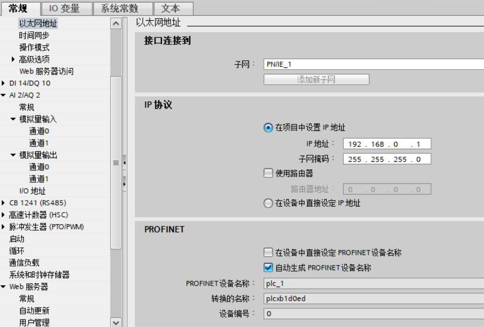Click the IP 地址 input field
This screenshot has width=484, height=327.
coord(387,144)
